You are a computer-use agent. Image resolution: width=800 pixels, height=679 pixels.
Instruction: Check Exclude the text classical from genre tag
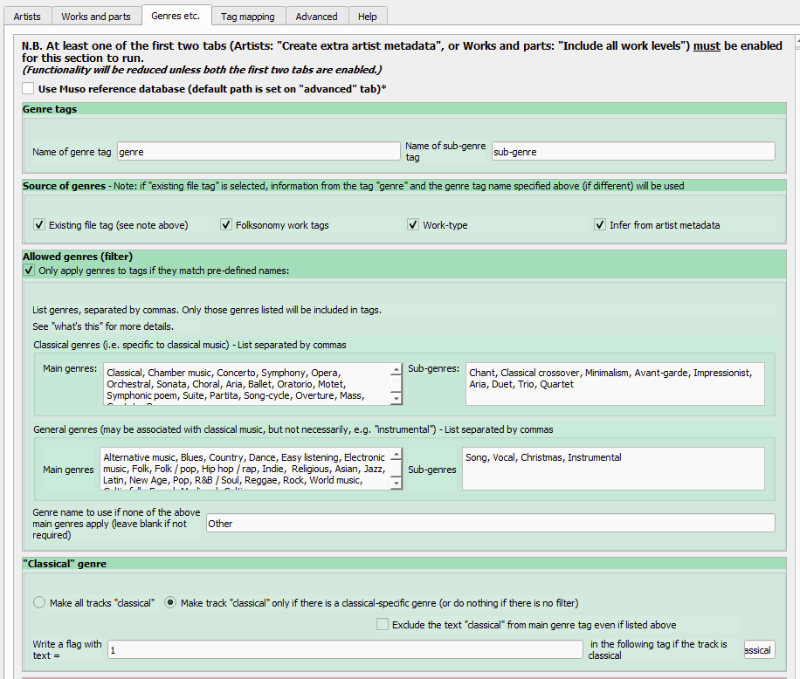[383, 624]
